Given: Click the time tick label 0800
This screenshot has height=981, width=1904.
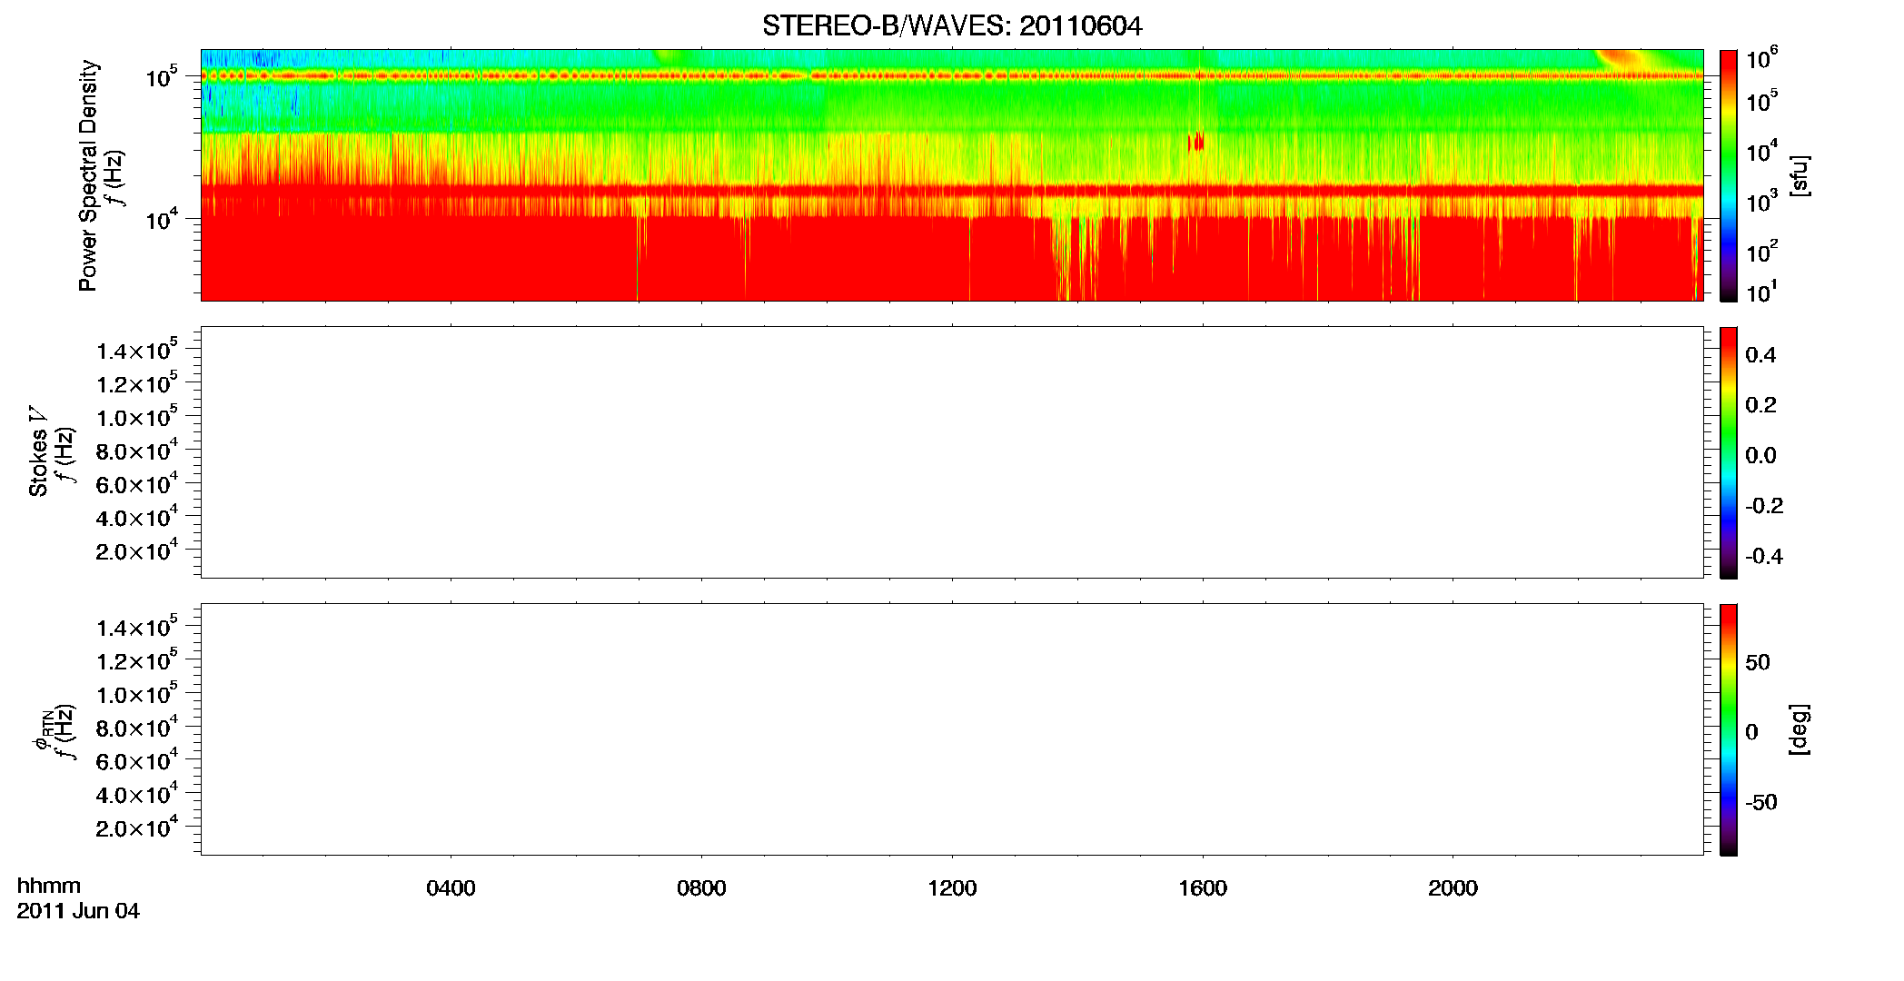Looking at the screenshot, I should tap(701, 888).
